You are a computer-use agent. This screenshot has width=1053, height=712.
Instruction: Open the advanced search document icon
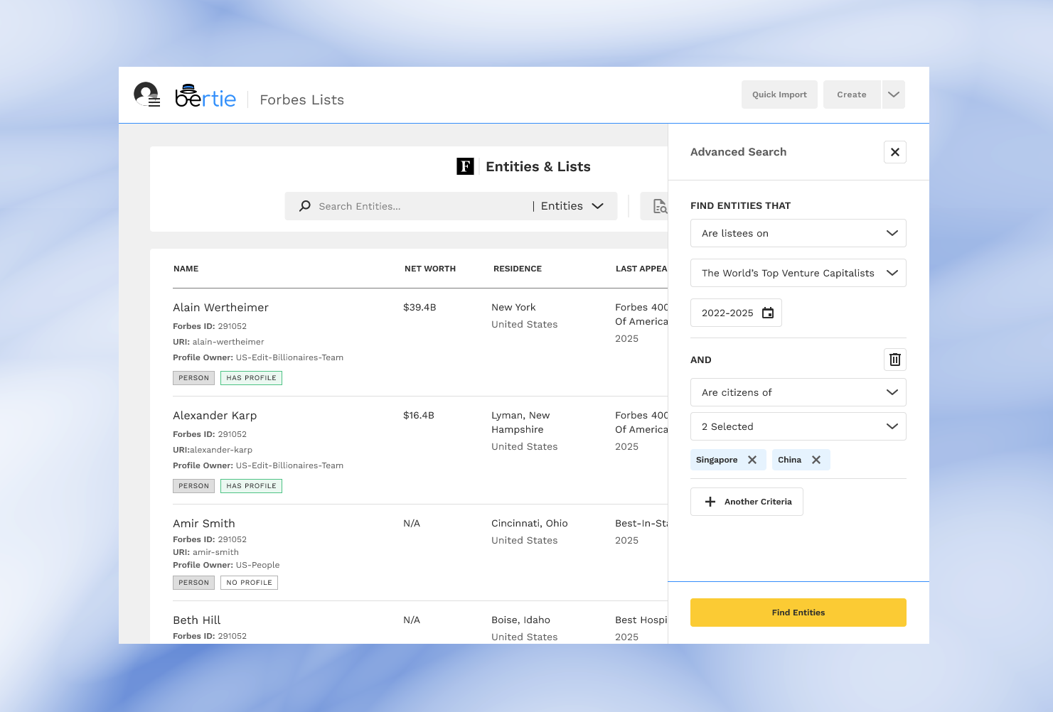tap(660, 206)
